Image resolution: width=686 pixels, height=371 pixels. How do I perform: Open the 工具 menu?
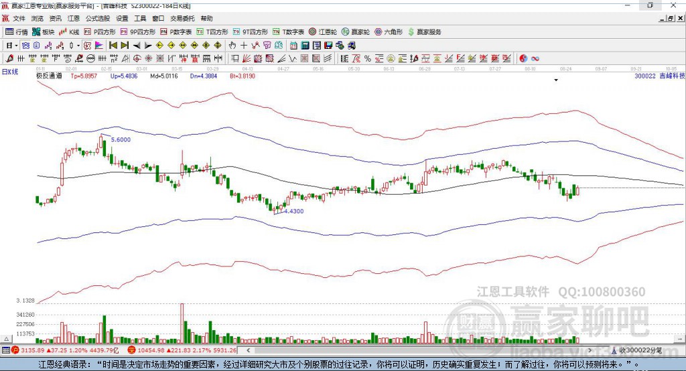(140, 18)
